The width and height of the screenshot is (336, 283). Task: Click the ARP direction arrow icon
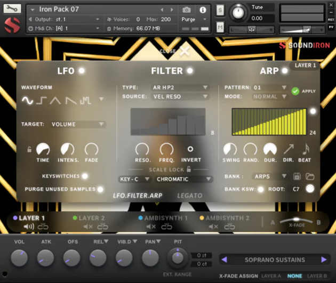coord(289,149)
